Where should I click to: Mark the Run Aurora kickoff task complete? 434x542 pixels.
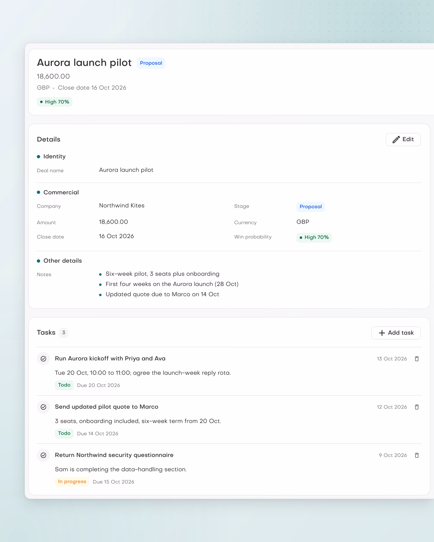pos(43,359)
